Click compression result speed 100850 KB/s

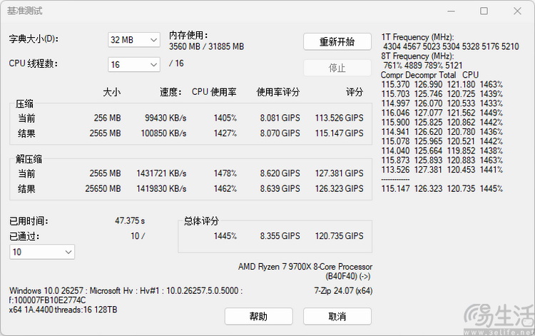163,133
